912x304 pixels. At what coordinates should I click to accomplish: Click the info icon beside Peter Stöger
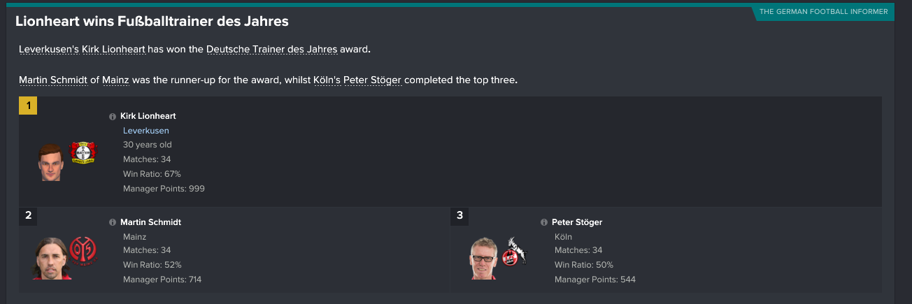[x=544, y=222]
